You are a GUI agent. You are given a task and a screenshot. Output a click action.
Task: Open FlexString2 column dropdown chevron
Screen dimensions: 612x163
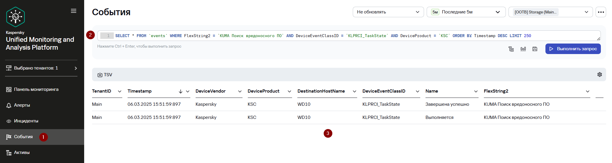click(x=588, y=91)
